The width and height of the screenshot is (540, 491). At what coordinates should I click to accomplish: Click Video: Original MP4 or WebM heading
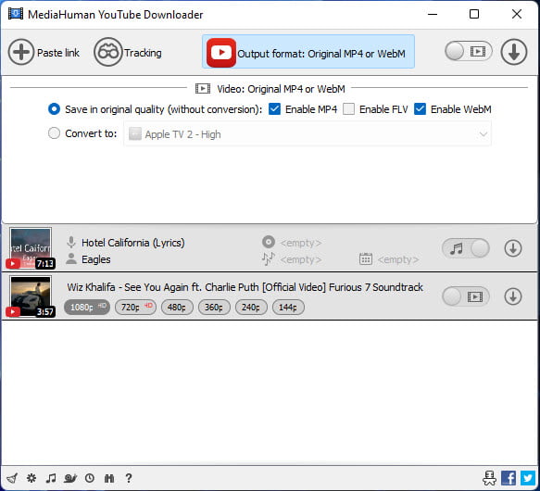tap(281, 89)
